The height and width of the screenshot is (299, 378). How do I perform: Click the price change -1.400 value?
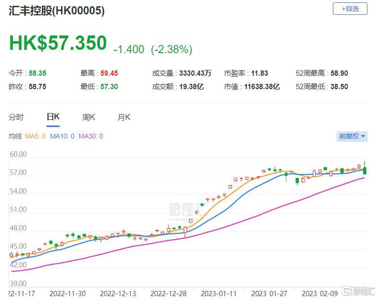point(129,49)
